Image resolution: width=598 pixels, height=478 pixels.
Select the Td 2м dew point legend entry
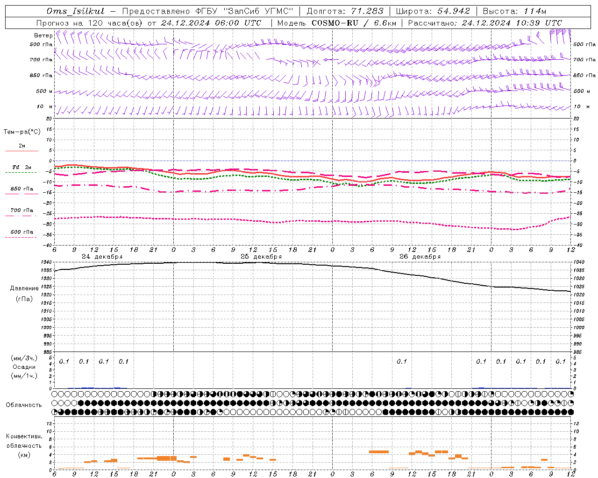point(21,169)
